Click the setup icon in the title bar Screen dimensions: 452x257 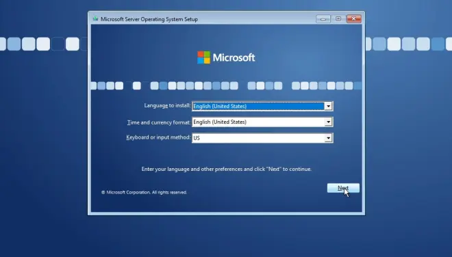[x=95, y=18]
